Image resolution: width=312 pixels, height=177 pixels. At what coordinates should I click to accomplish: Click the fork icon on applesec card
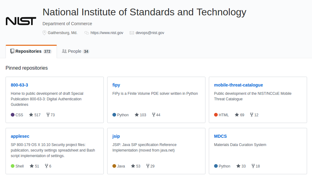pyautogui.click(x=47, y=166)
